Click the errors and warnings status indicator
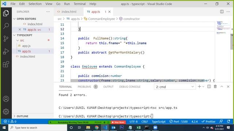This screenshot has width=234, height=131. coord(10,122)
